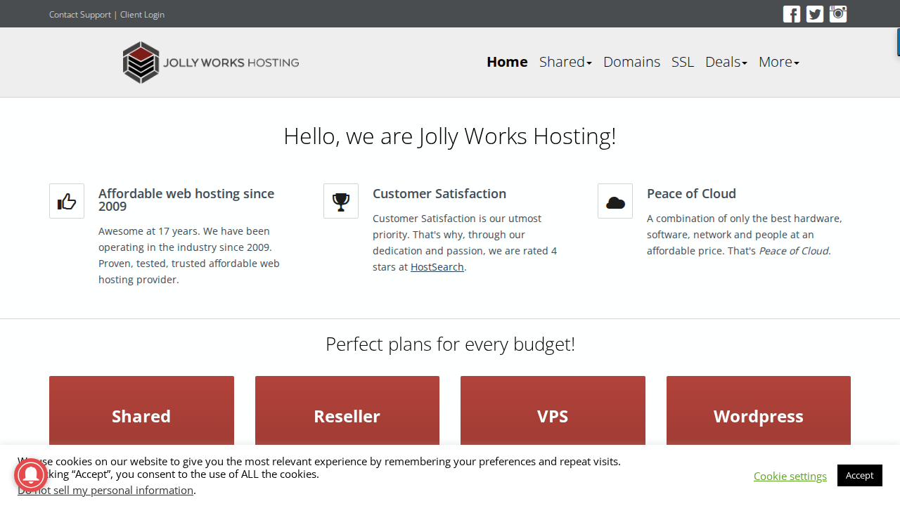Open the Instagram social icon
900x506 pixels.
click(x=838, y=14)
